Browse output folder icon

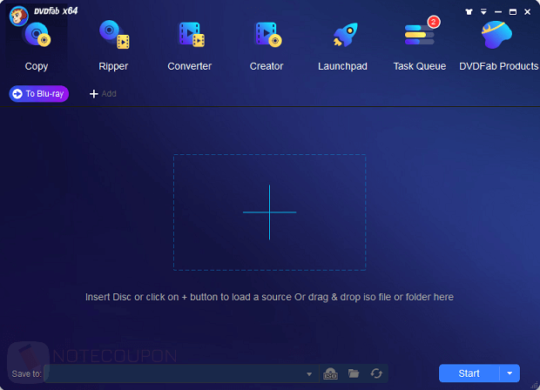[354, 373]
